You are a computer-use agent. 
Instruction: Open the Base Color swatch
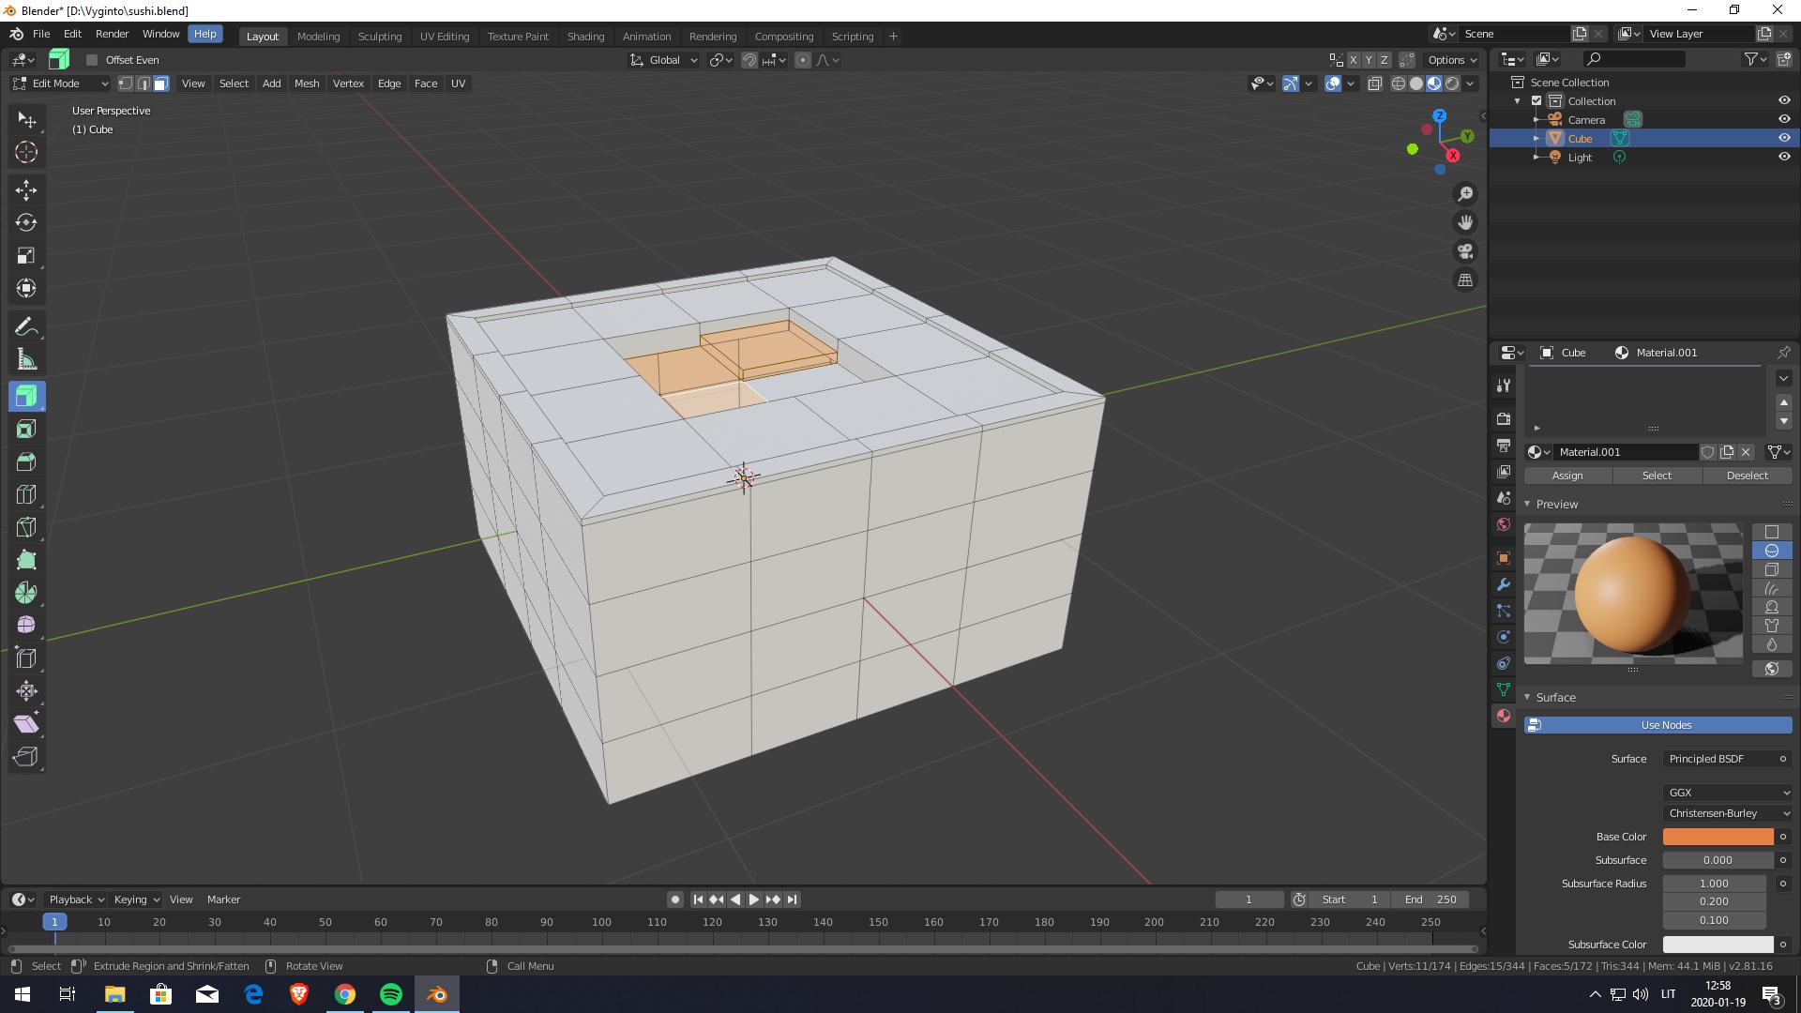(1717, 836)
